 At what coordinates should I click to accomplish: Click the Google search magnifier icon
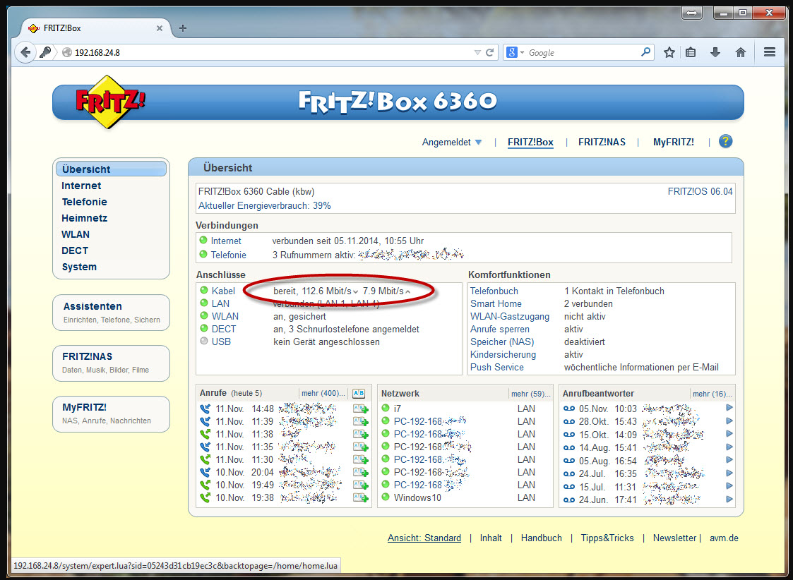pos(645,52)
